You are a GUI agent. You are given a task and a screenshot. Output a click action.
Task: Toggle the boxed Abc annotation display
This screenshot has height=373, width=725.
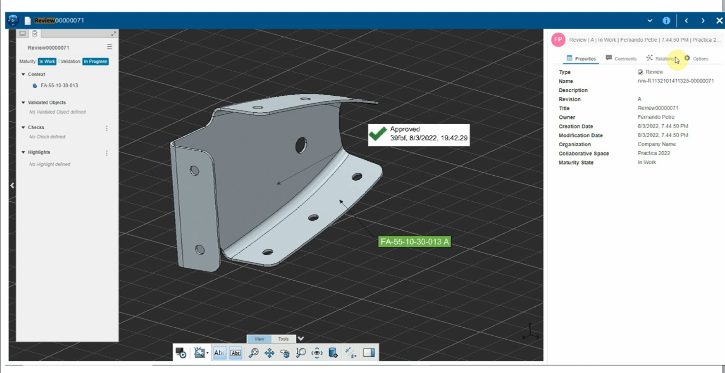235,353
